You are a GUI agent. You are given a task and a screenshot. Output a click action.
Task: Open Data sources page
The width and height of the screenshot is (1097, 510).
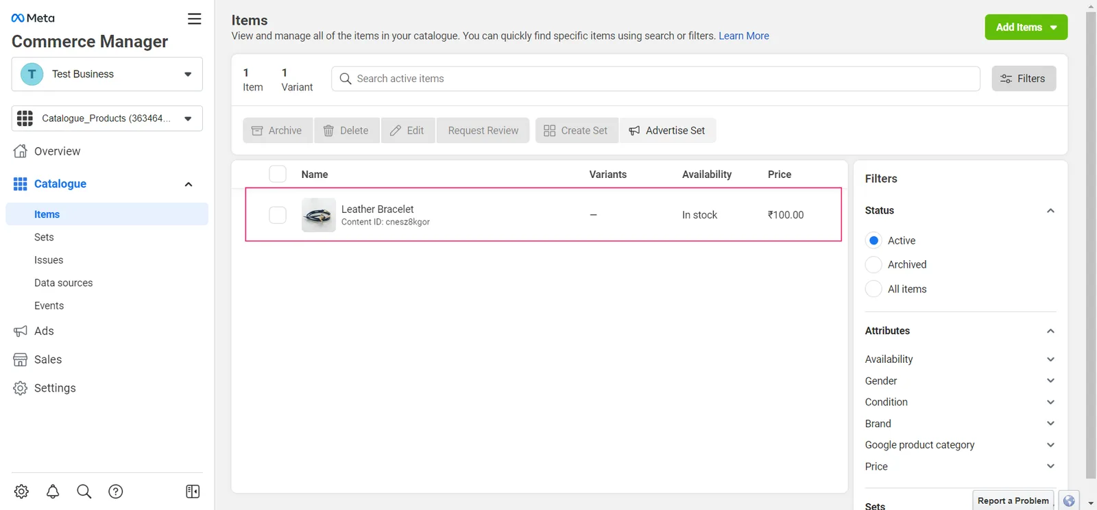coord(64,283)
